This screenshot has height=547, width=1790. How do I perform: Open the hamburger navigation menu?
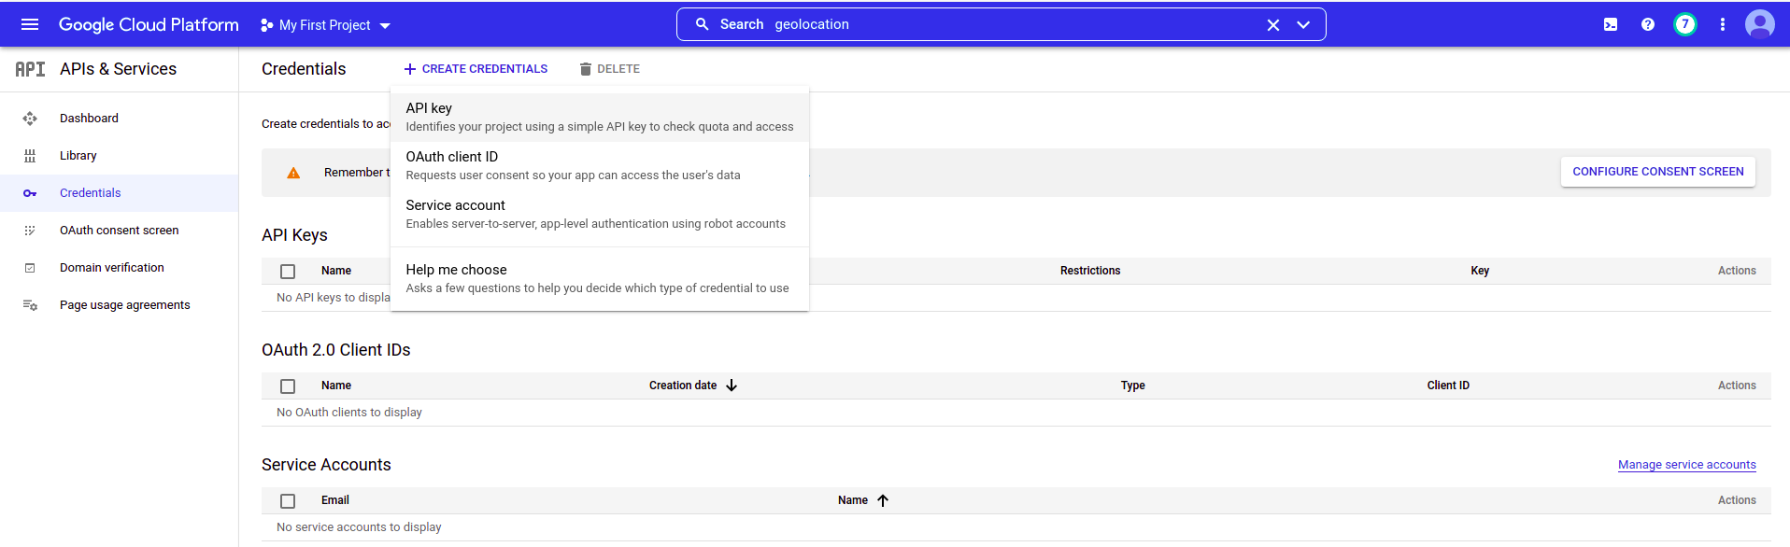[30, 24]
